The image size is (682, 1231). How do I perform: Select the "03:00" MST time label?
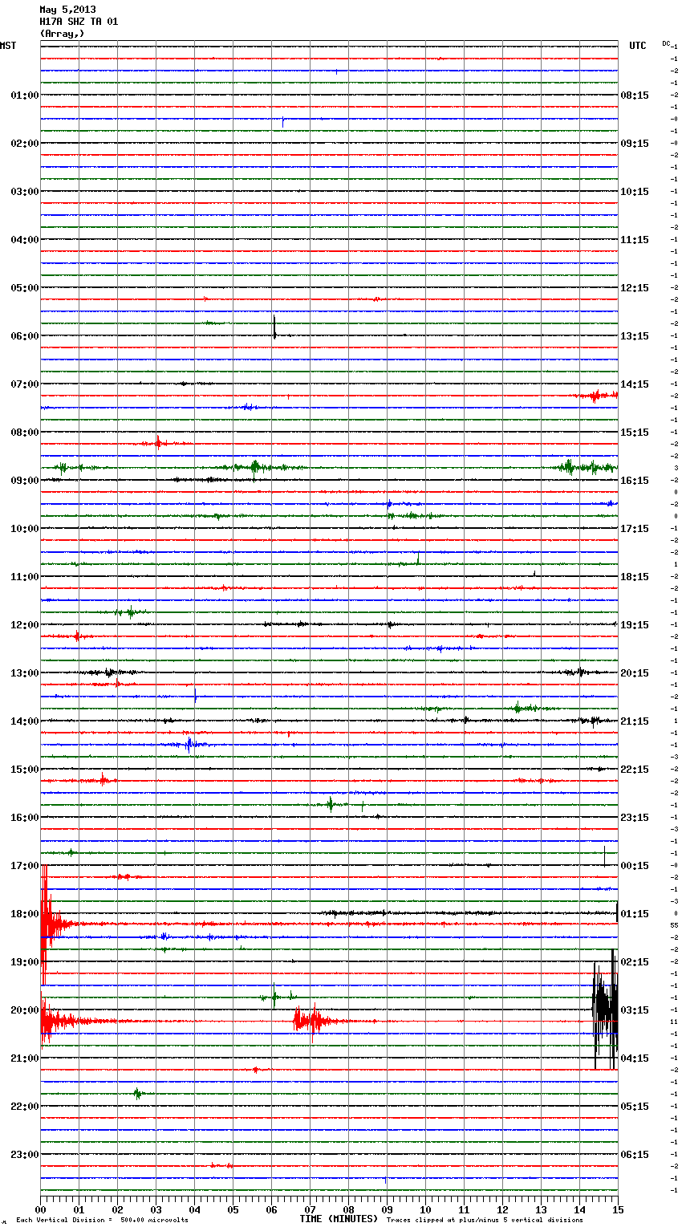(25, 192)
